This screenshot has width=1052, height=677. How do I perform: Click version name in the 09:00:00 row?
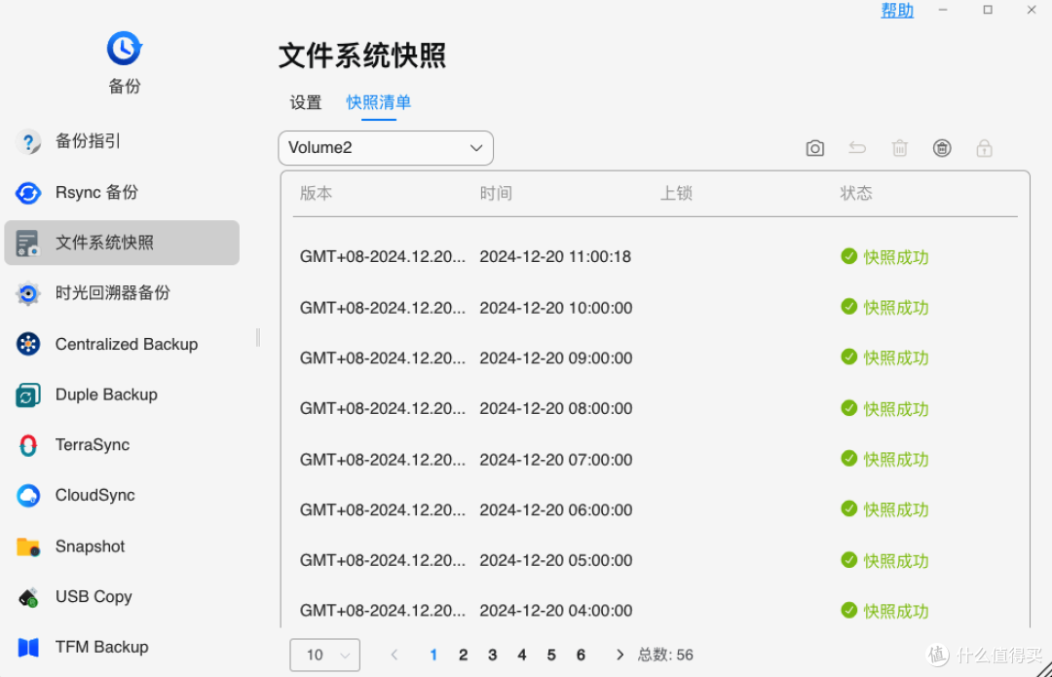(383, 357)
